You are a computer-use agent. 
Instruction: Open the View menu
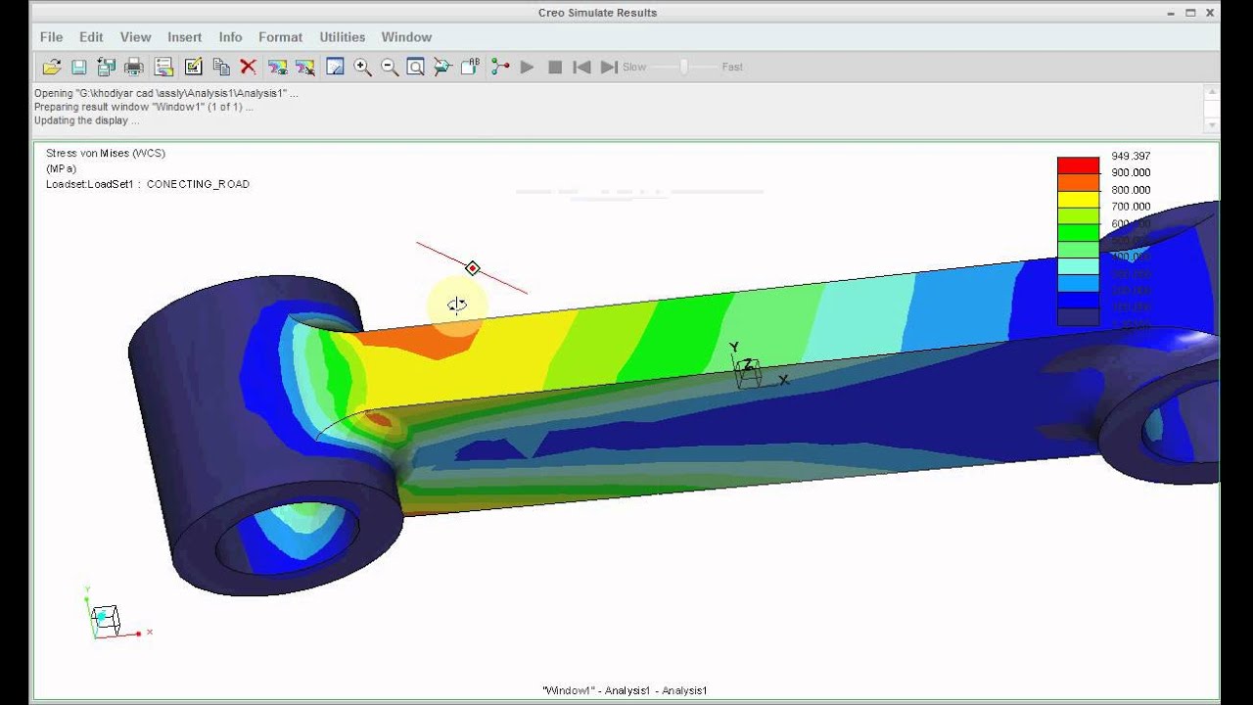[135, 37]
